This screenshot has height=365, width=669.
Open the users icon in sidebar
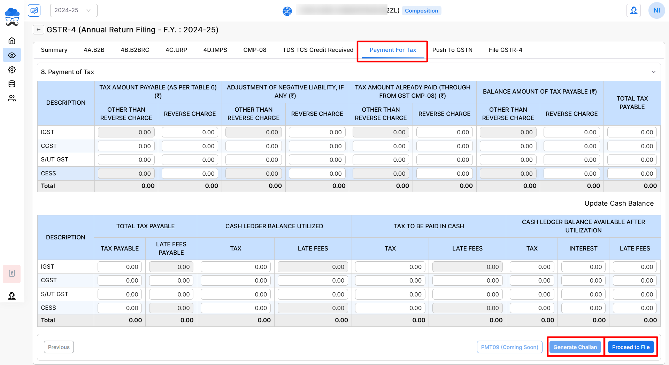point(12,98)
